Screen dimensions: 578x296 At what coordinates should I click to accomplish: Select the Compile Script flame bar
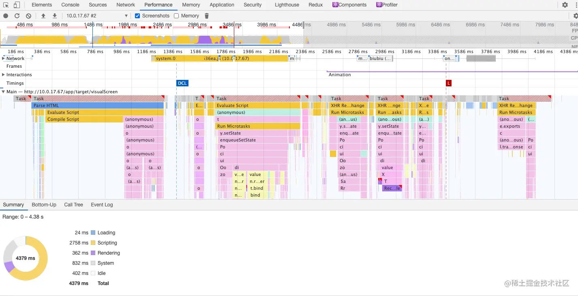click(x=84, y=119)
